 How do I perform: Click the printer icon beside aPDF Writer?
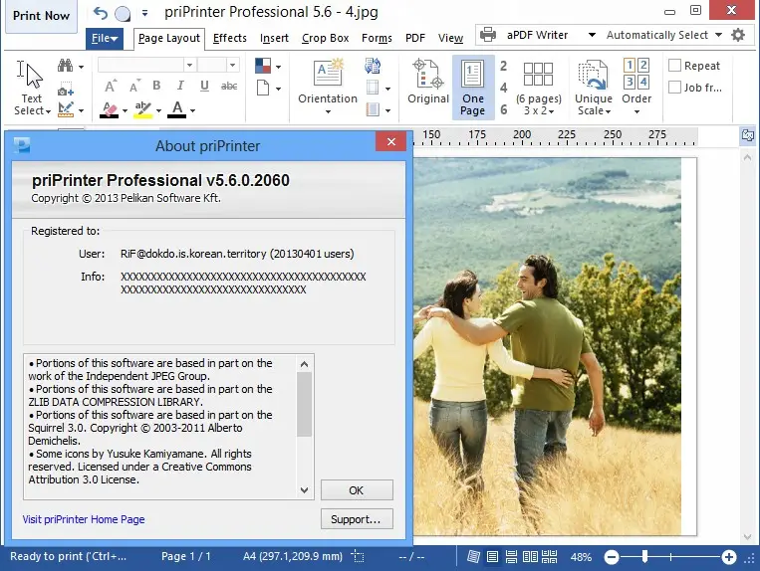pyautogui.click(x=488, y=35)
